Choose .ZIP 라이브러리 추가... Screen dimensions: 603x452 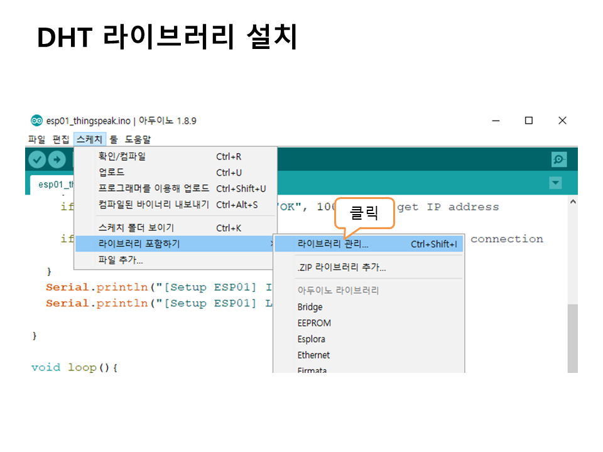pos(369,267)
